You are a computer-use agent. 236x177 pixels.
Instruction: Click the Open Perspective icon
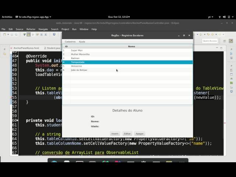pos(224,41)
